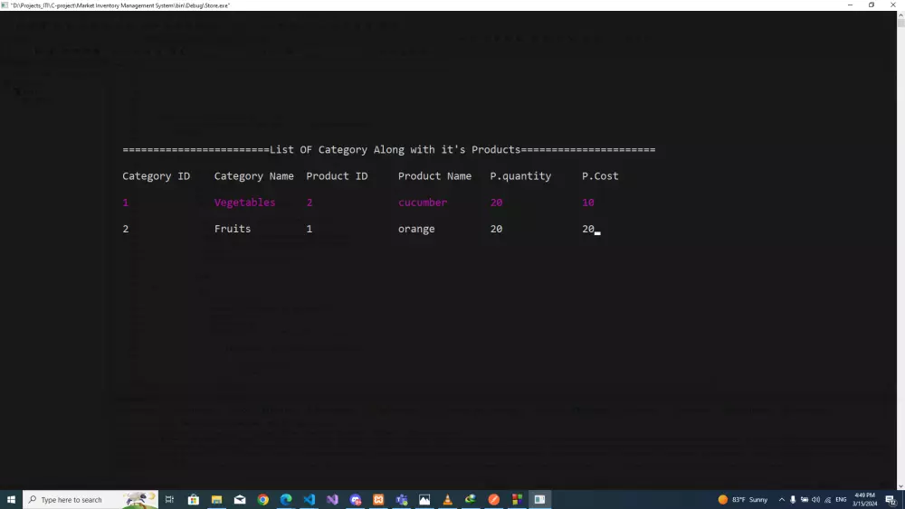Open Visual Studio from the taskbar
Screen dimensions: 905x509
click(332, 499)
